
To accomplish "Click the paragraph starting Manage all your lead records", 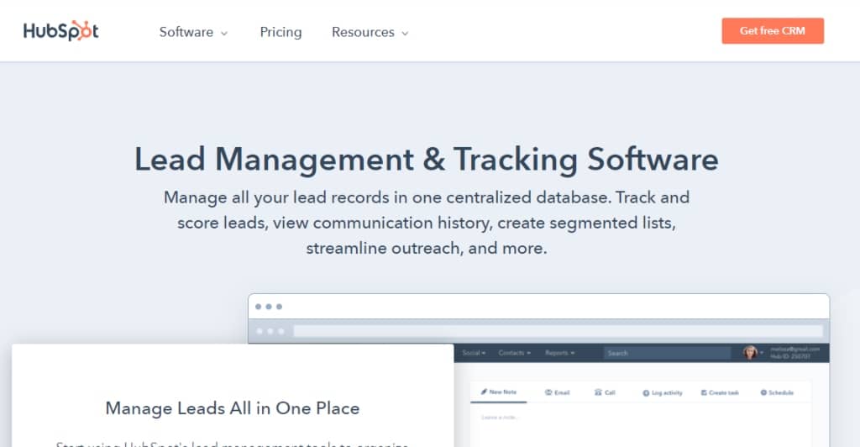I will tap(426, 223).
